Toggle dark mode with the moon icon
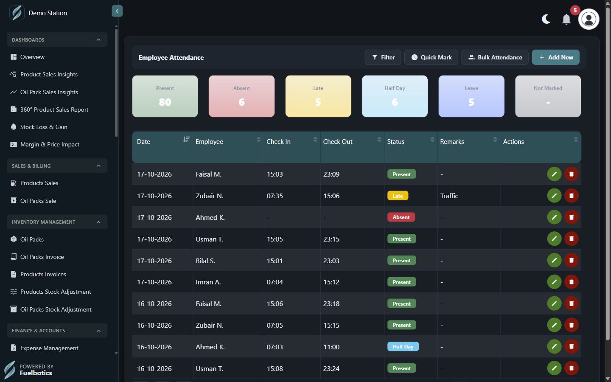This screenshot has height=382, width=611. [x=546, y=19]
